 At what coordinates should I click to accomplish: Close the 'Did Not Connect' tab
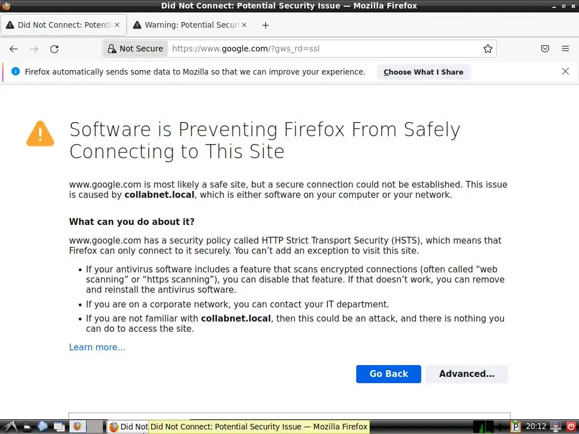pos(117,25)
